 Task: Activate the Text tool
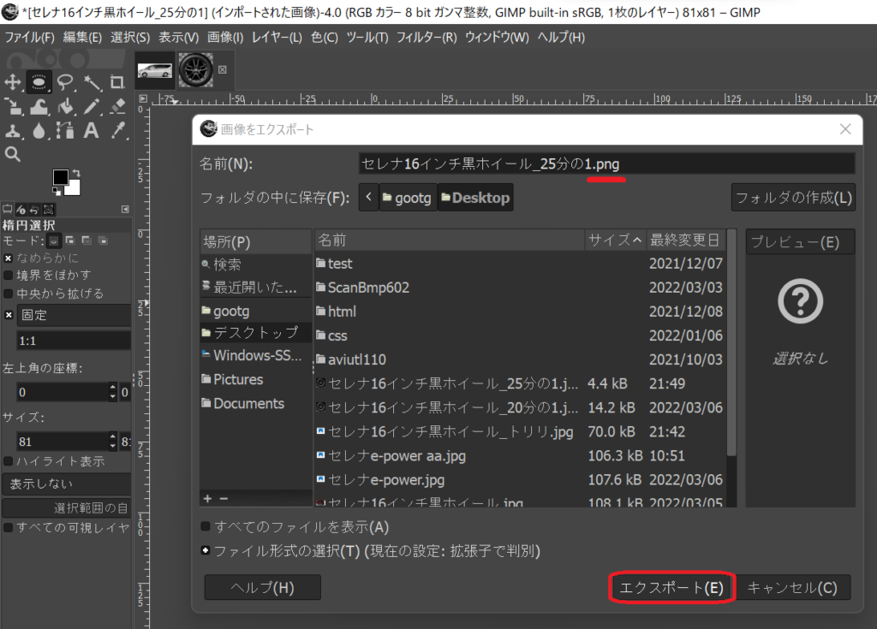click(x=92, y=130)
